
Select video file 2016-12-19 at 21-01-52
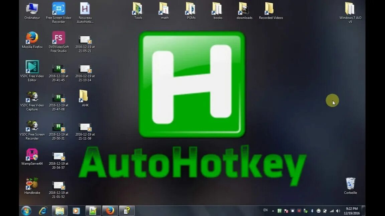pyautogui.click(x=58, y=190)
